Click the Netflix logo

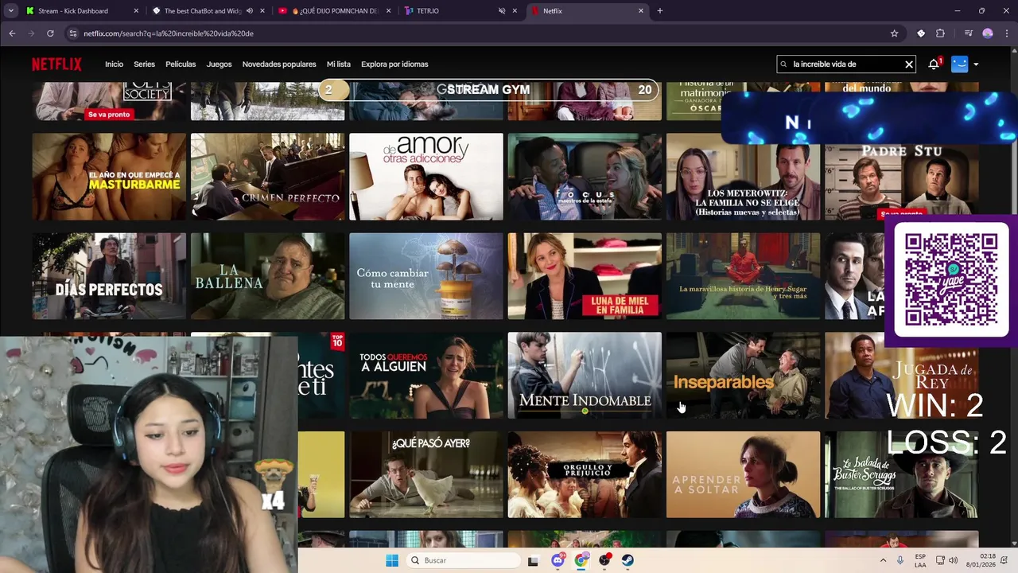tap(56, 64)
